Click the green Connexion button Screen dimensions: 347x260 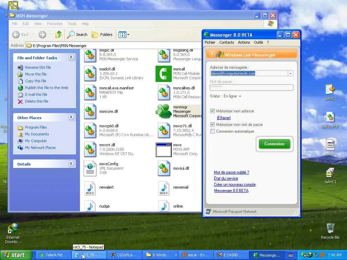[274, 144]
